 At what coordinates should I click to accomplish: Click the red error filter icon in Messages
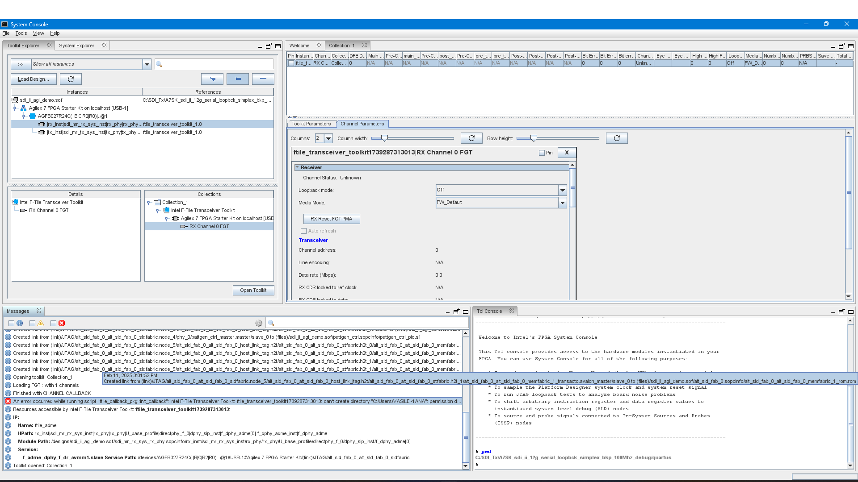[x=62, y=323]
